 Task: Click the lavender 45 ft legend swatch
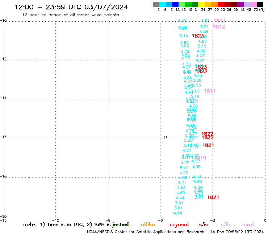(247, 4)
